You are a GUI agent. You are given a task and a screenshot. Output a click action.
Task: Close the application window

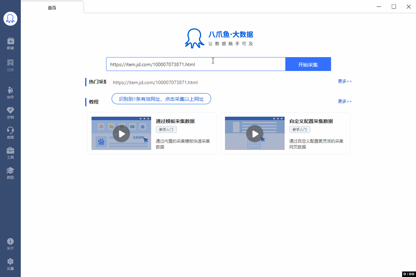click(x=409, y=7)
